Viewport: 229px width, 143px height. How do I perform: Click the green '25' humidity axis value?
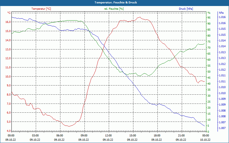(x=209, y=102)
